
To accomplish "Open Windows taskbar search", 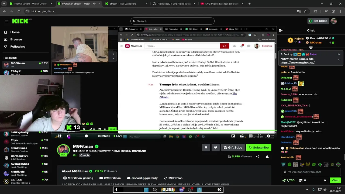I will coord(155,190).
